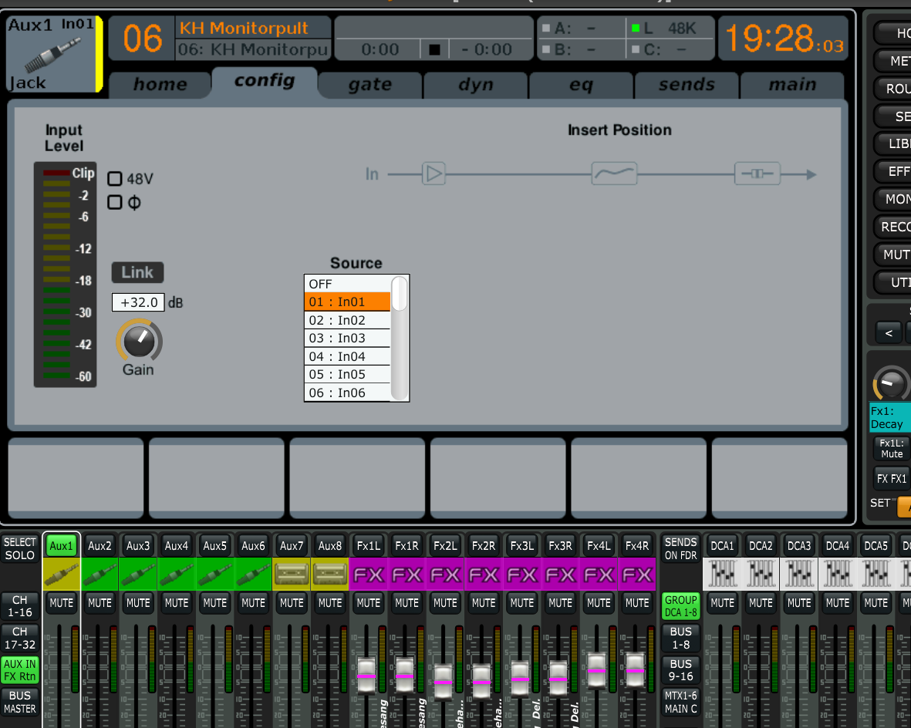The image size is (911, 728).
Task: Open the gate tab
Action: click(370, 85)
